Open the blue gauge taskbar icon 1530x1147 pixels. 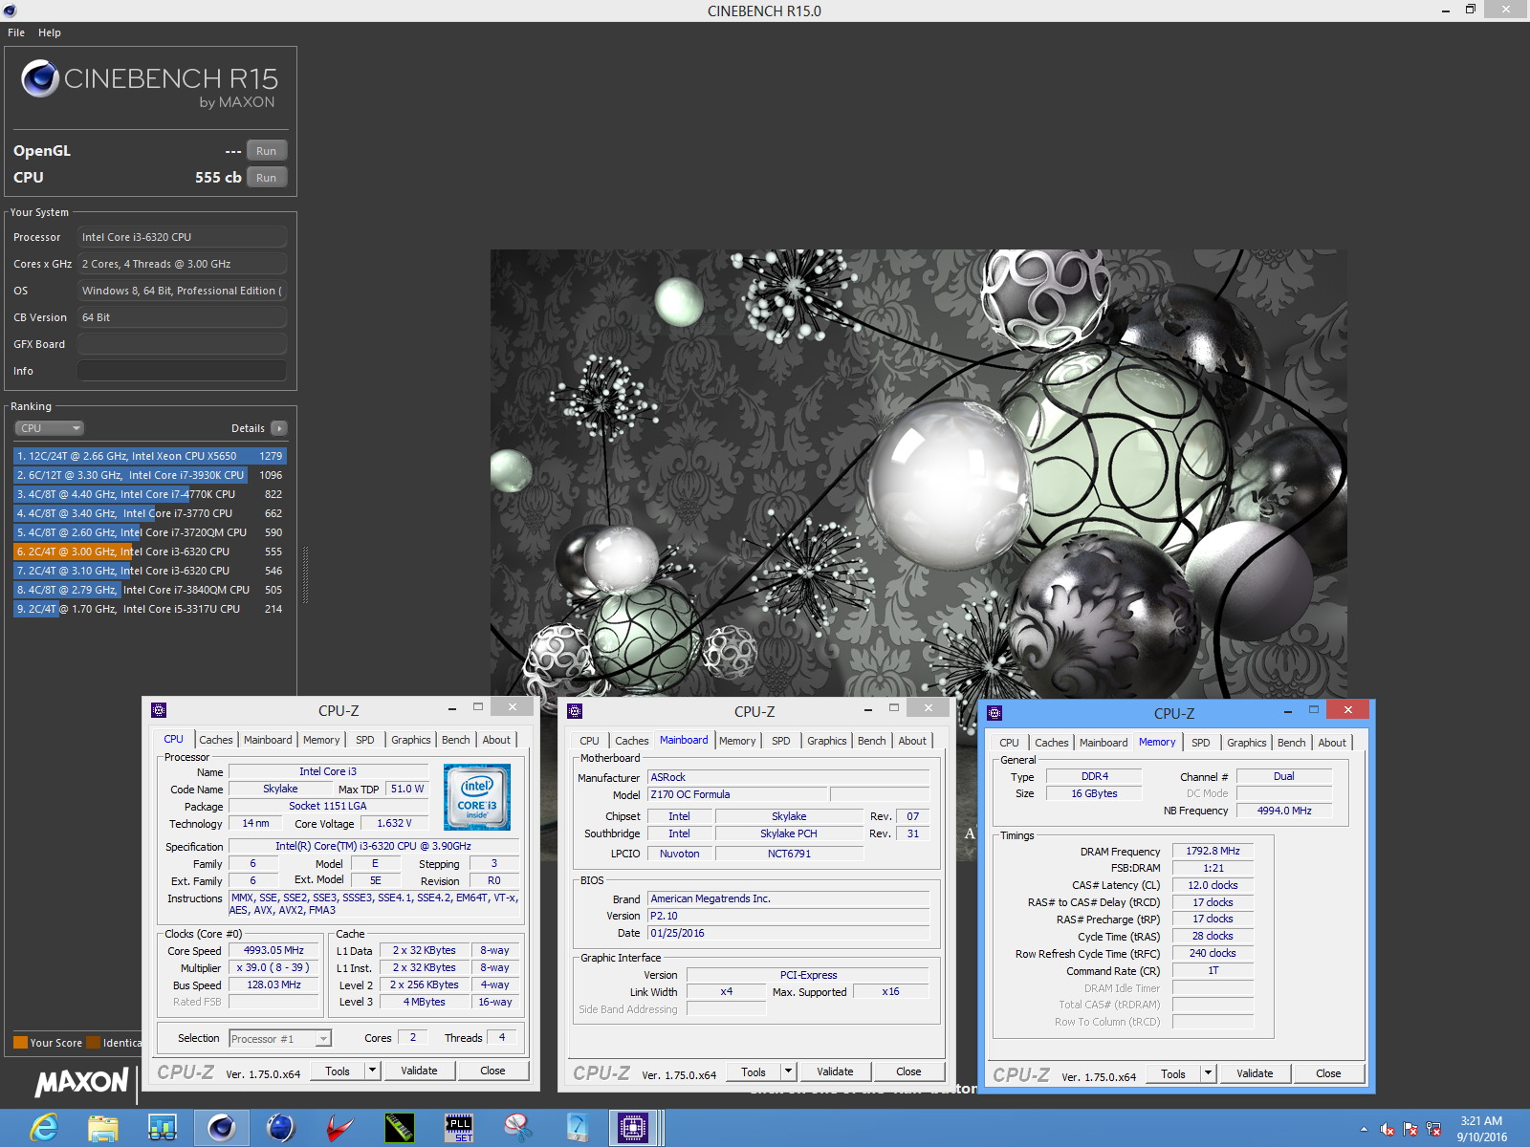click(x=578, y=1128)
